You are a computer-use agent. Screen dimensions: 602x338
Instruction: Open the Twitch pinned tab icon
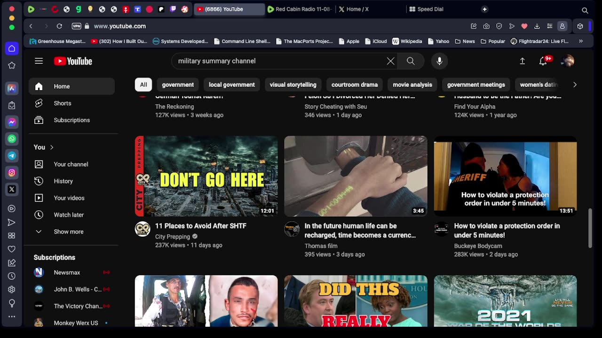(x=173, y=9)
